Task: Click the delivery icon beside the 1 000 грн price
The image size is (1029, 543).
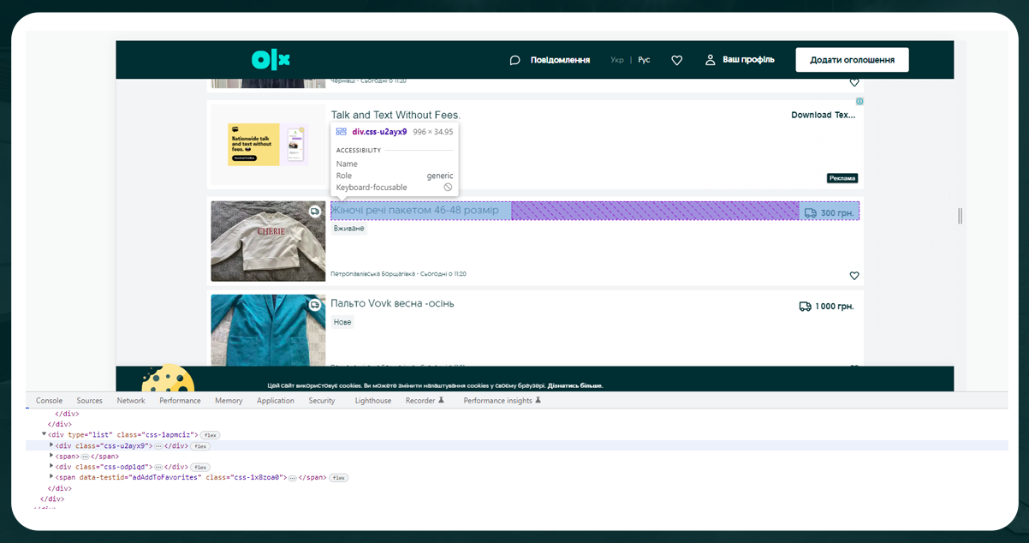Action: [806, 306]
